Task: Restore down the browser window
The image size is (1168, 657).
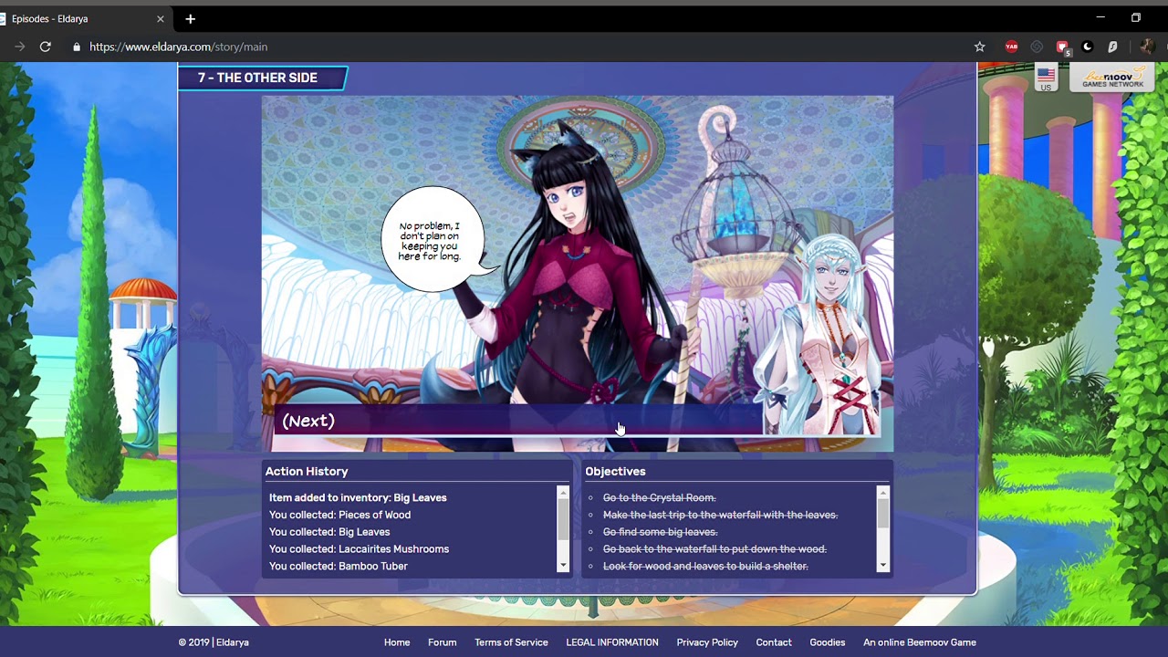Action: 1136,17
